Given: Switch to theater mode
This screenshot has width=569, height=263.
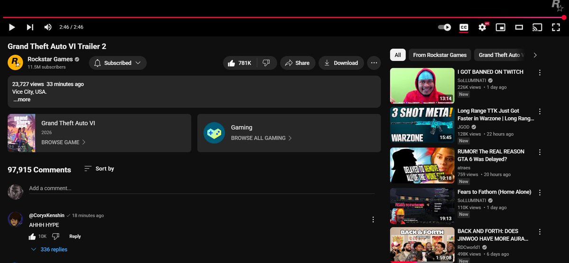Looking at the screenshot, I should tap(519, 27).
